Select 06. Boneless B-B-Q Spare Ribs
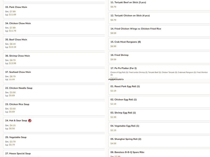Screen dimensions: 210x157 coord(159,153)
